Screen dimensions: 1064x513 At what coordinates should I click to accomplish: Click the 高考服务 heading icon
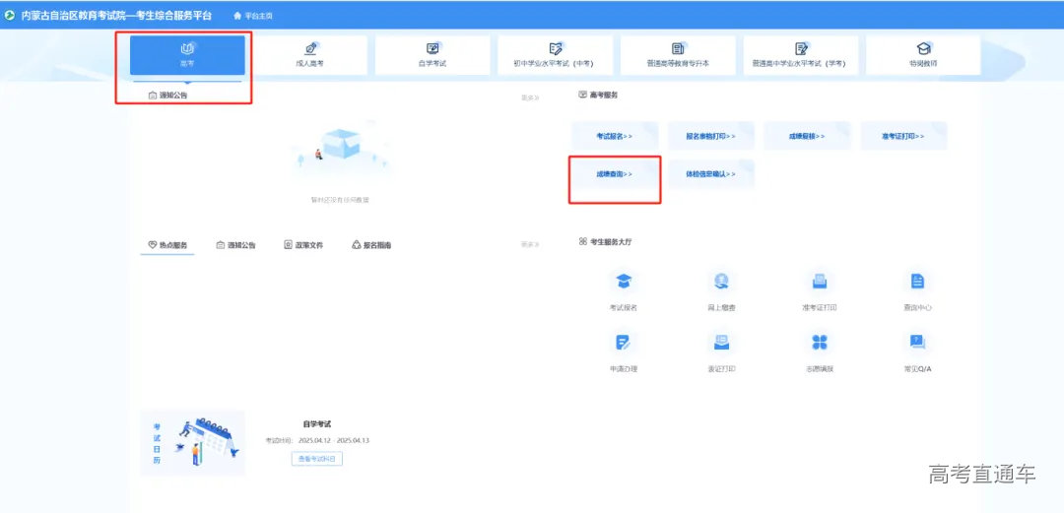(x=583, y=95)
